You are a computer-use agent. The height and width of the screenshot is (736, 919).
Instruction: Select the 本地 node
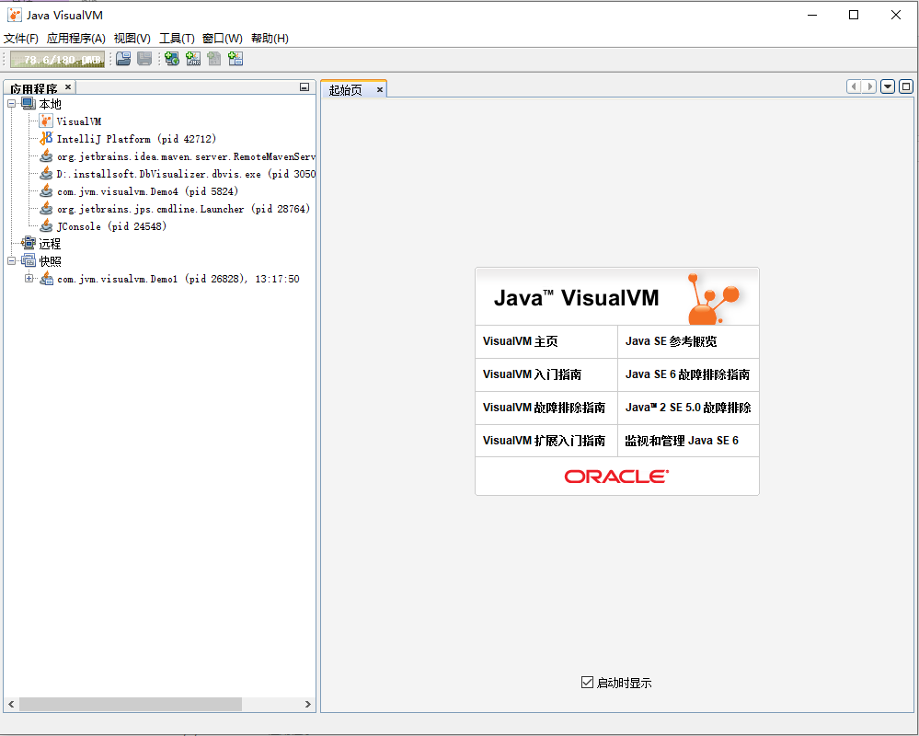[50, 104]
